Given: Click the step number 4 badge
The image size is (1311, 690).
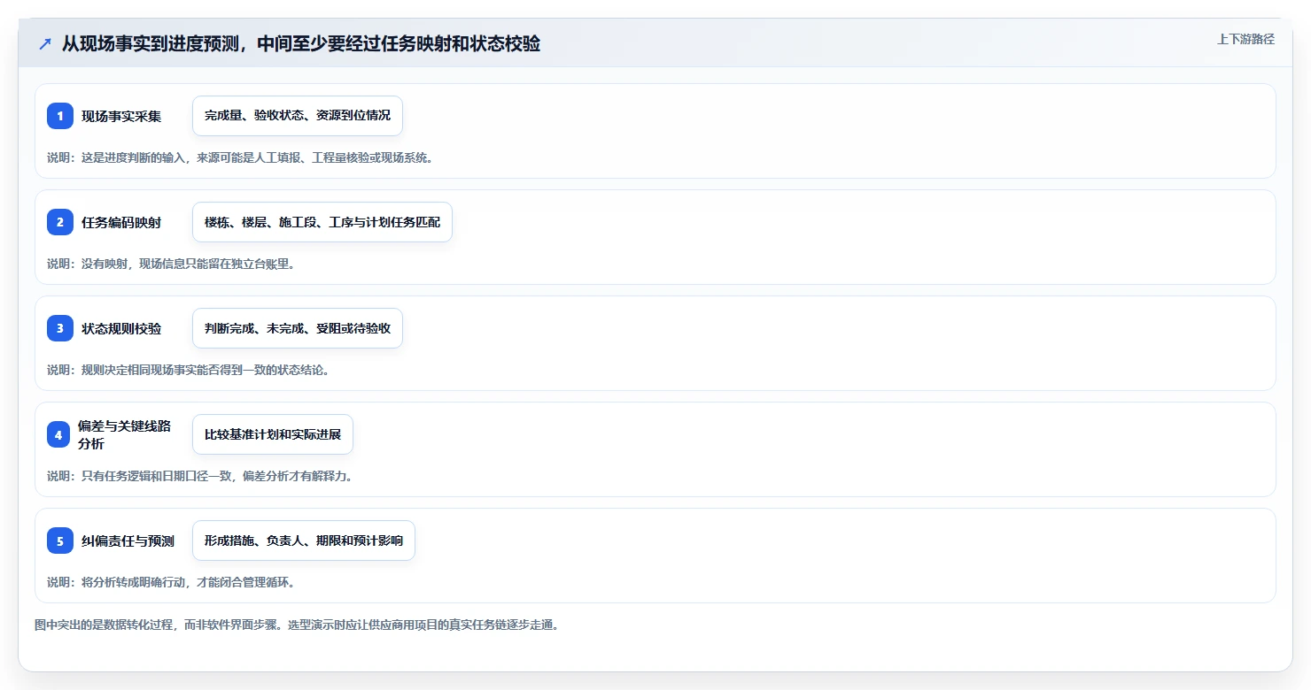Looking at the screenshot, I should coord(58,434).
